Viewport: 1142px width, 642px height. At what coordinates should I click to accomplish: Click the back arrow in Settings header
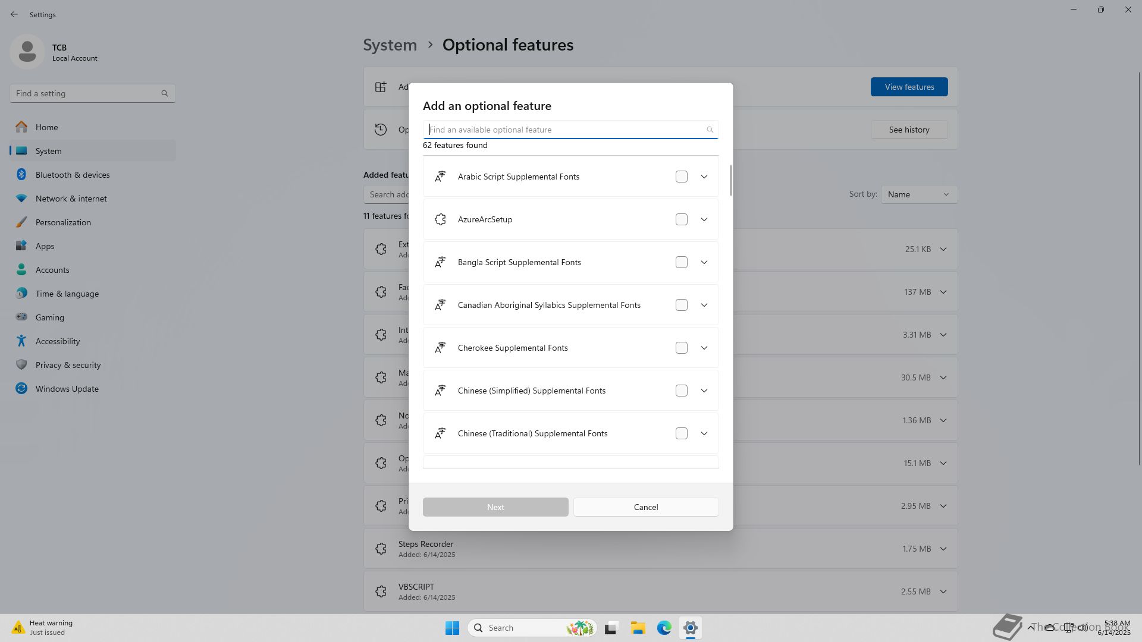pyautogui.click(x=14, y=14)
